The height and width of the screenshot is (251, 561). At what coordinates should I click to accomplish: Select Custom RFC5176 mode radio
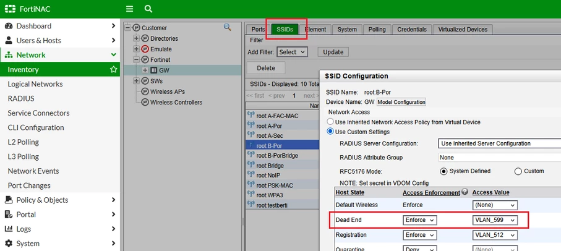tap(518, 171)
